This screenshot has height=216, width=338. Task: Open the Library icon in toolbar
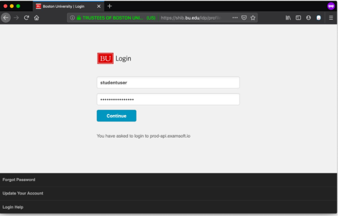pos(288,18)
